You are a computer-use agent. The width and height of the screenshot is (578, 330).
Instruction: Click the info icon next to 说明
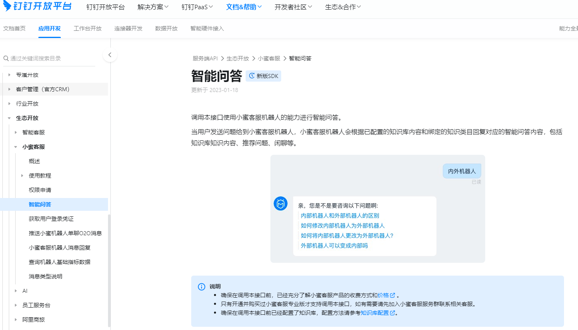point(202,287)
